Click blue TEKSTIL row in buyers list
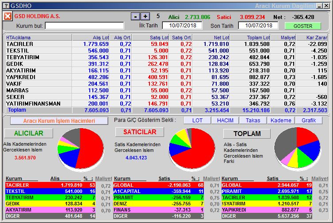The height and width of the screenshot is (223, 333). 50,191
